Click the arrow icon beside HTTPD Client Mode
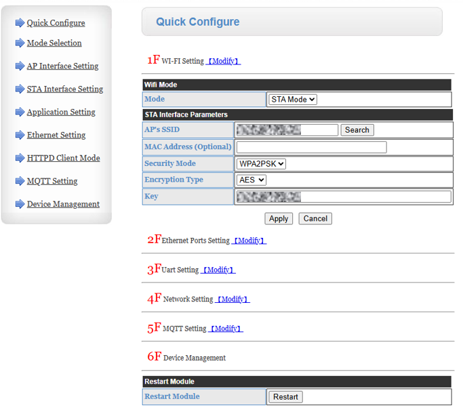 tap(20, 158)
